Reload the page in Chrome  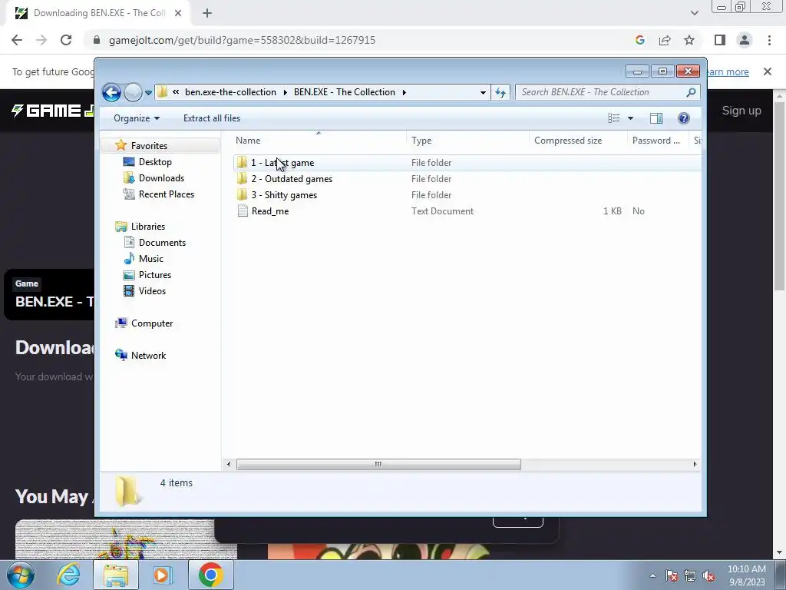click(66, 40)
